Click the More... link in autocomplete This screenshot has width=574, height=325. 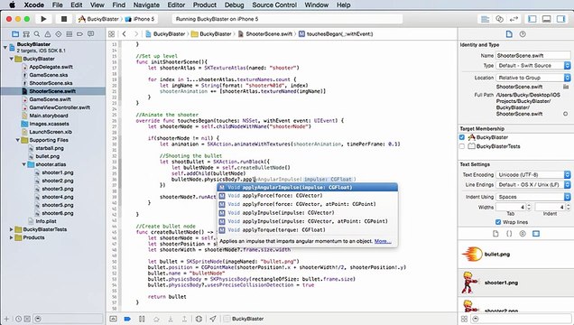pos(383,241)
